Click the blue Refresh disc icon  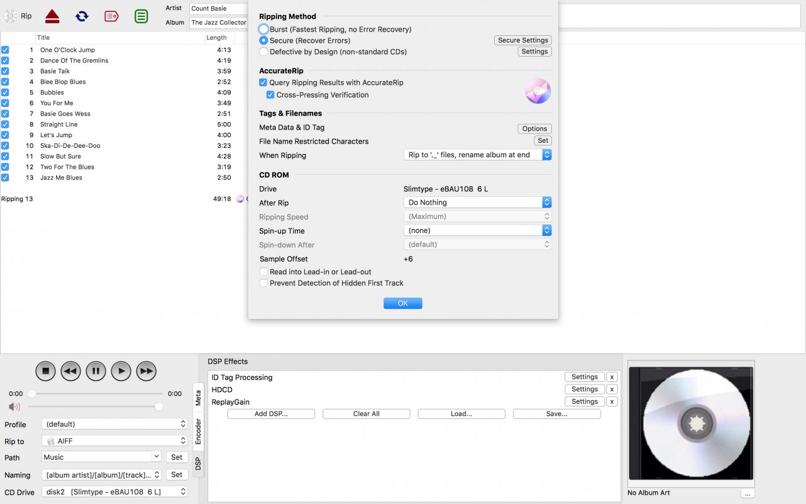82,16
